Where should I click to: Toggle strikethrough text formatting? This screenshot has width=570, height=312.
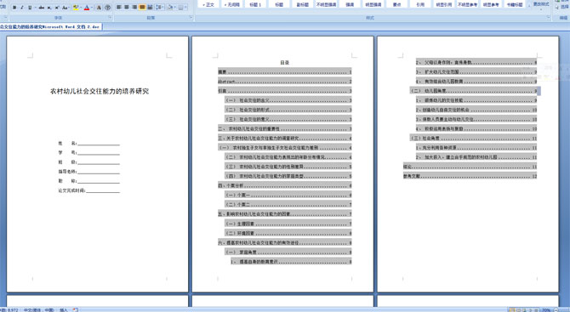click(x=42, y=8)
